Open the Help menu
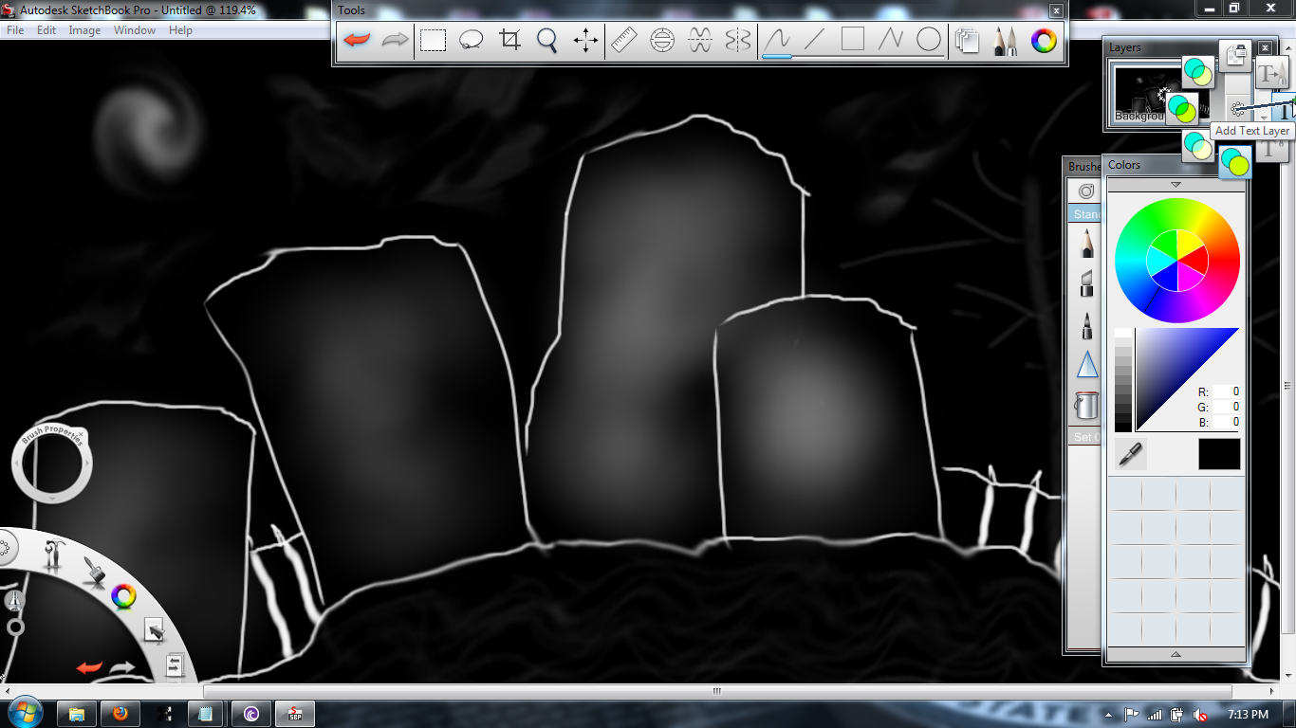The height and width of the screenshot is (728, 1296). (x=180, y=30)
